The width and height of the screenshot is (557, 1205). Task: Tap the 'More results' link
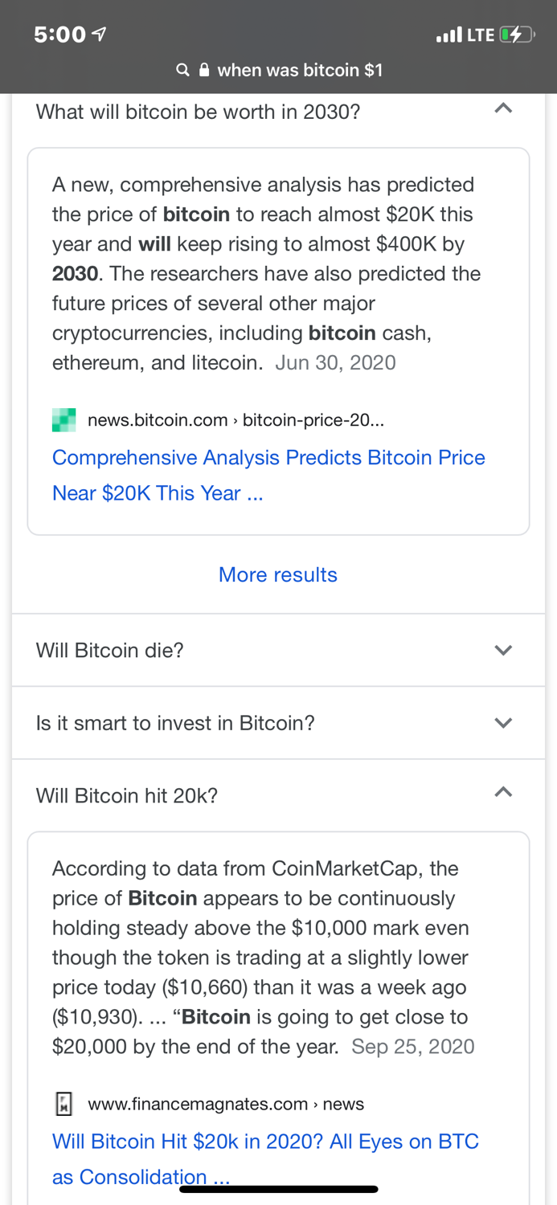pos(278,574)
